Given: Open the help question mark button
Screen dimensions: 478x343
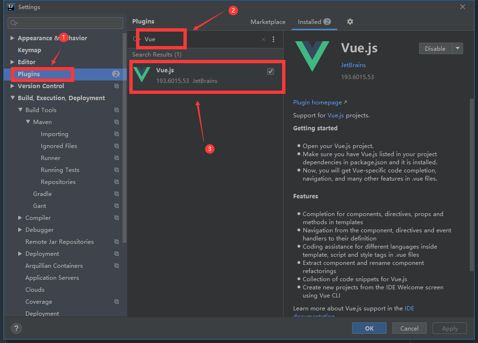Looking at the screenshot, I should click(x=16, y=328).
